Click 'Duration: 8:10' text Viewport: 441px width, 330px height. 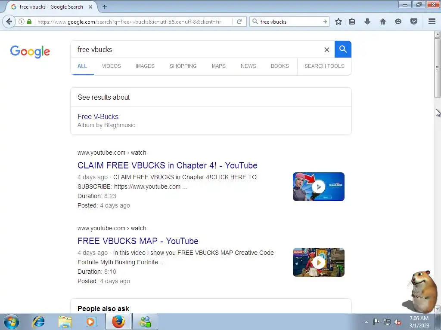97,272
